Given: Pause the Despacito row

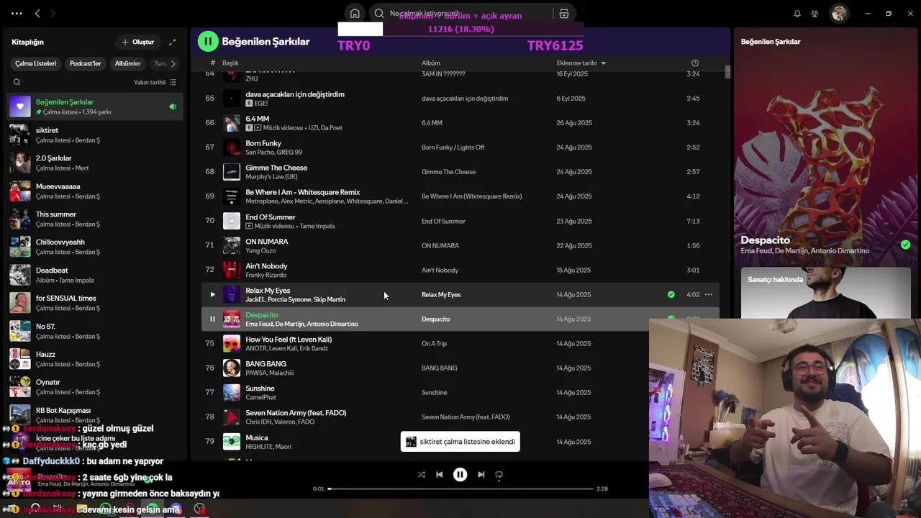Looking at the screenshot, I should (x=212, y=319).
